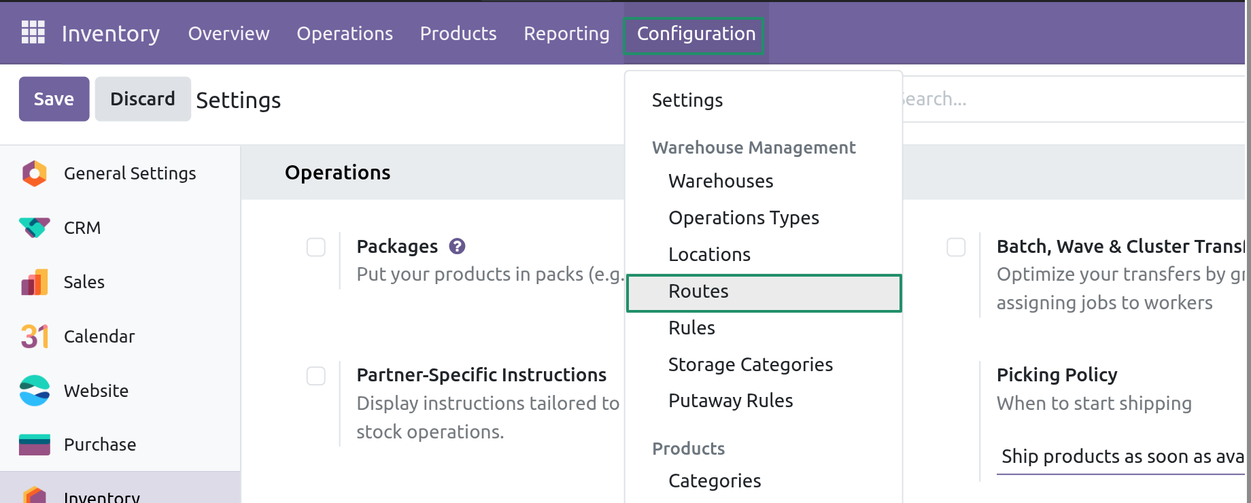The image size is (1251, 503).
Task: Choose Routes in the dropdown
Action: tap(764, 293)
